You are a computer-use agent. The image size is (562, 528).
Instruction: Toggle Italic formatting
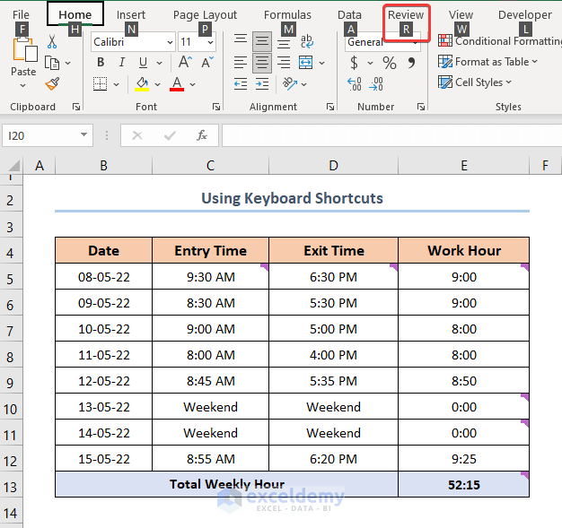point(121,63)
